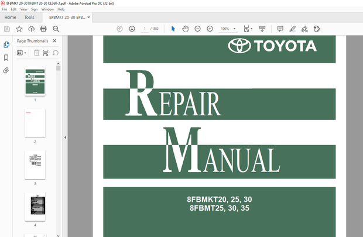Switch to the Home tab
The height and width of the screenshot is (237, 363).
tap(10, 17)
